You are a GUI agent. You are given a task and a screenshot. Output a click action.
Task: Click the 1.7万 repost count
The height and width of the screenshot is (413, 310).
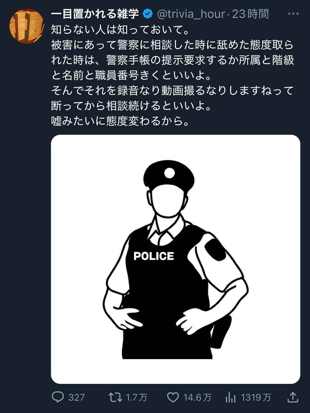136,397
